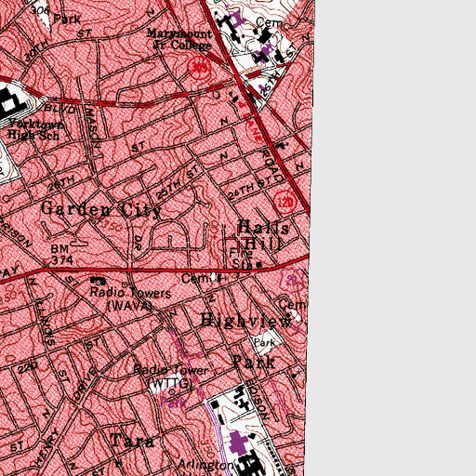
Task: Select the purple Park label below WTTG
Action: tap(173, 403)
